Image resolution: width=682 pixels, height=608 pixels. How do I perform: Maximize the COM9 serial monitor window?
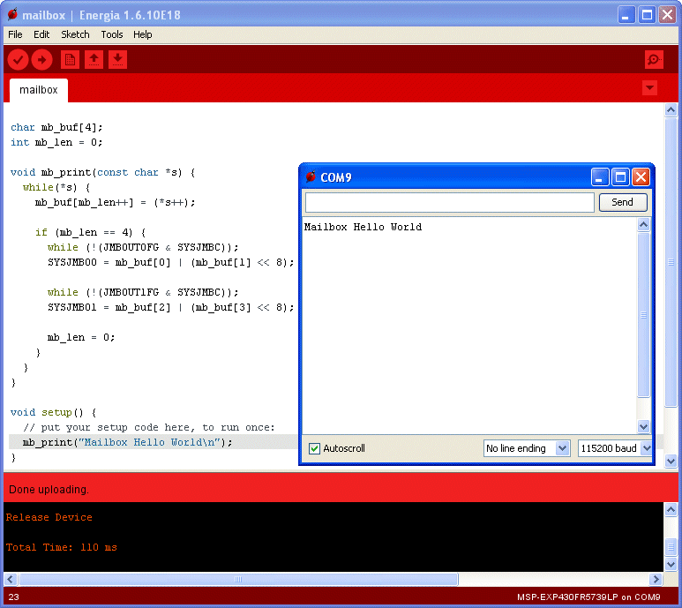[x=620, y=177]
